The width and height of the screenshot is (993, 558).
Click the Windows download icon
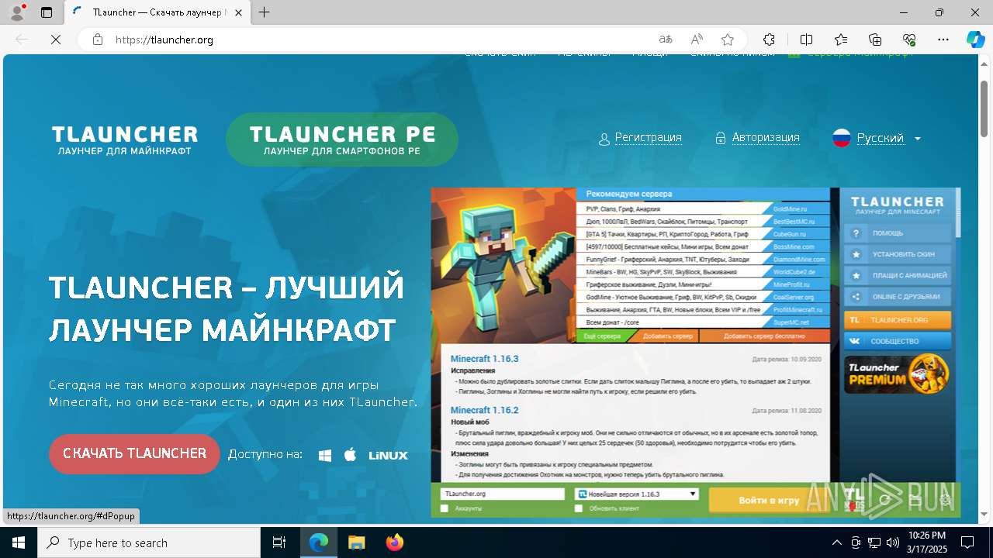[325, 455]
